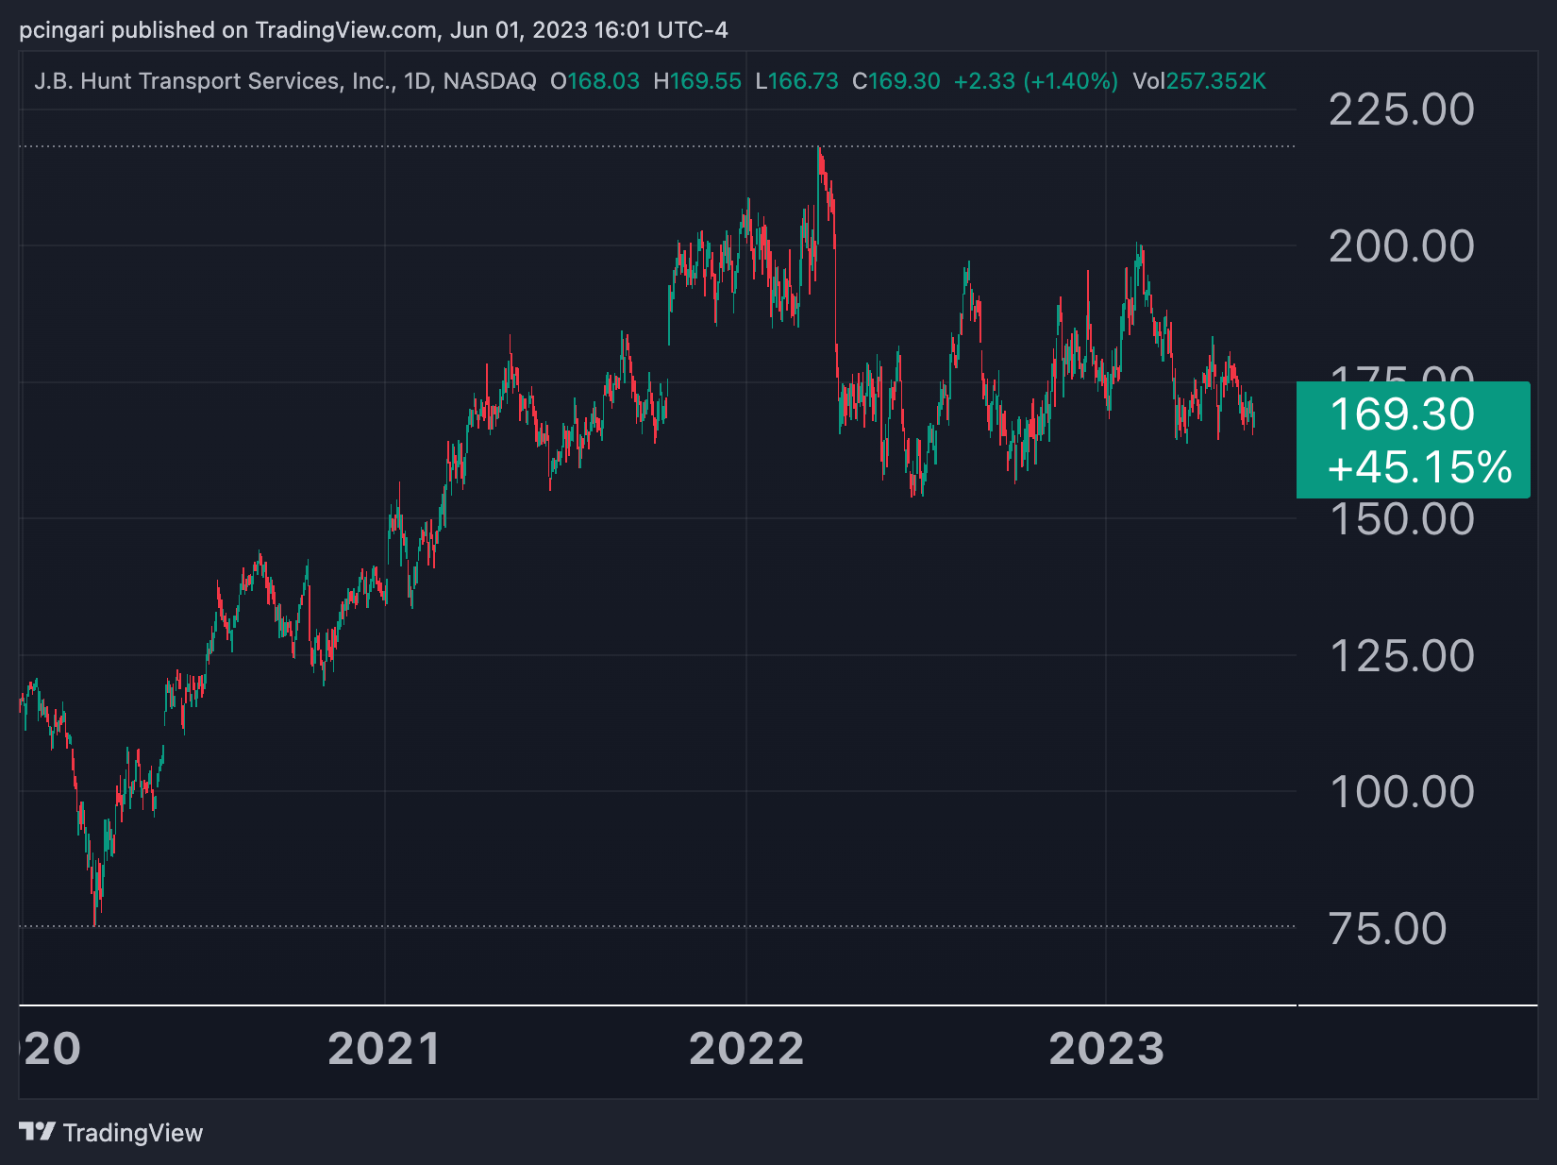Click the 125.00 price axis label
This screenshot has width=1557, height=1165.
pyautogui.click(x=1401, y=656)
